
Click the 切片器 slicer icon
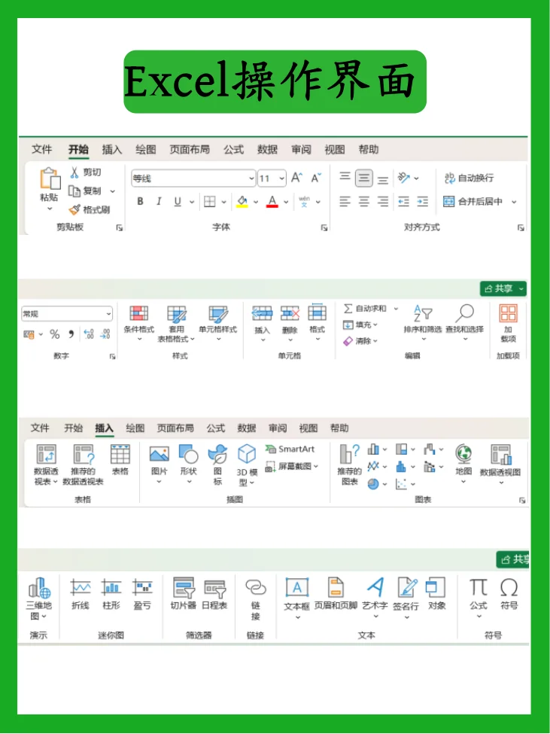[184, 587]
